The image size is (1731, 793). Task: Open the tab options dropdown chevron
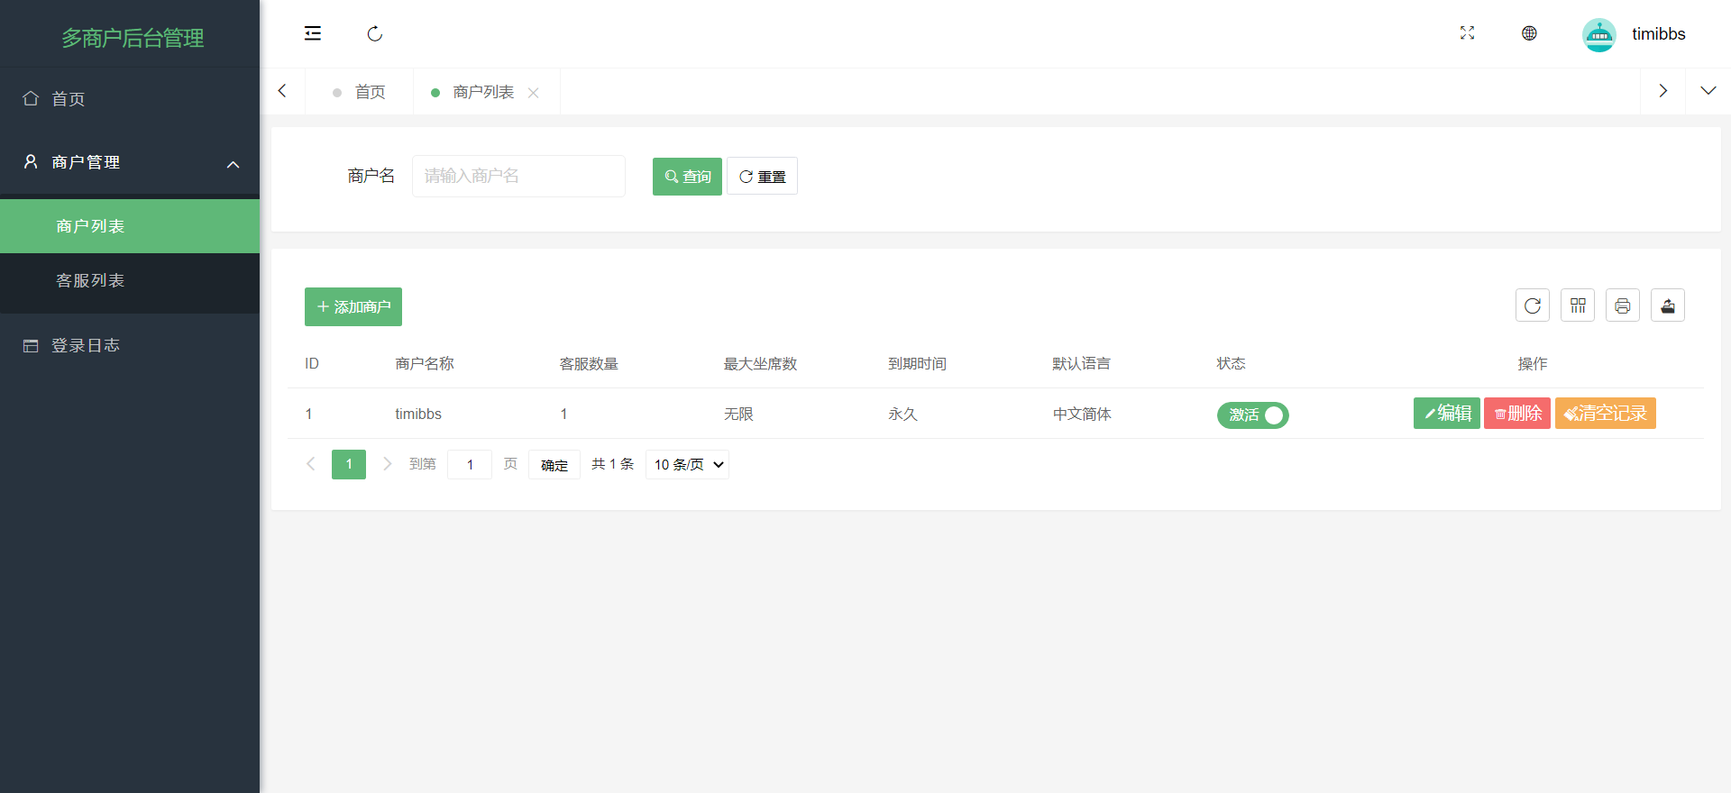click(x=1708, y=91)
